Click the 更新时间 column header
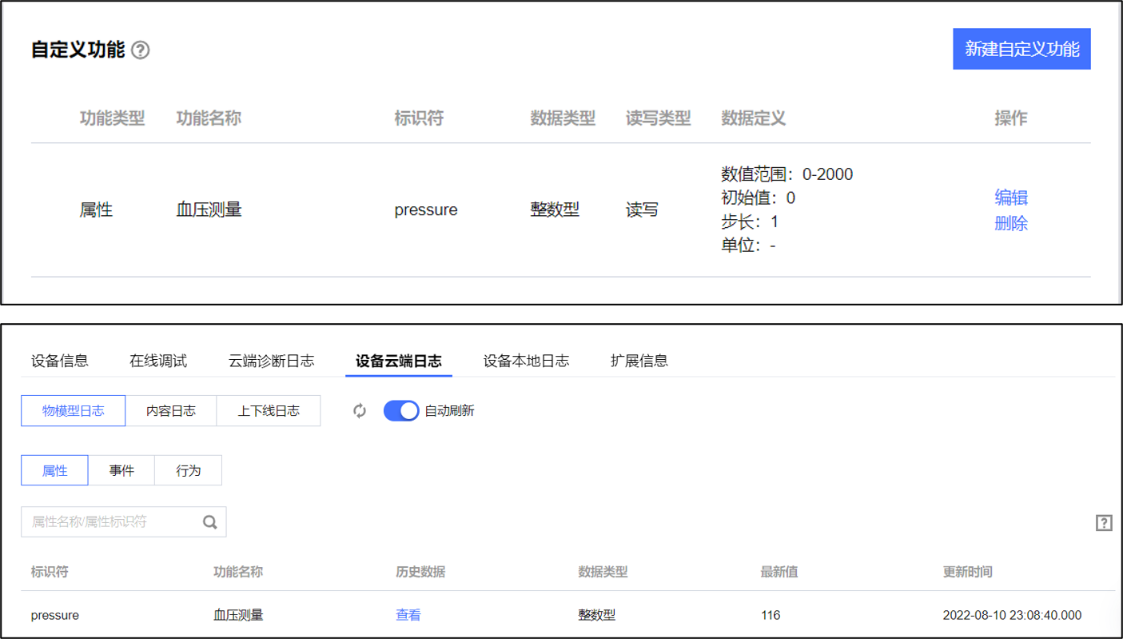This screenshot has height=639, width=1123. (968, 572)
